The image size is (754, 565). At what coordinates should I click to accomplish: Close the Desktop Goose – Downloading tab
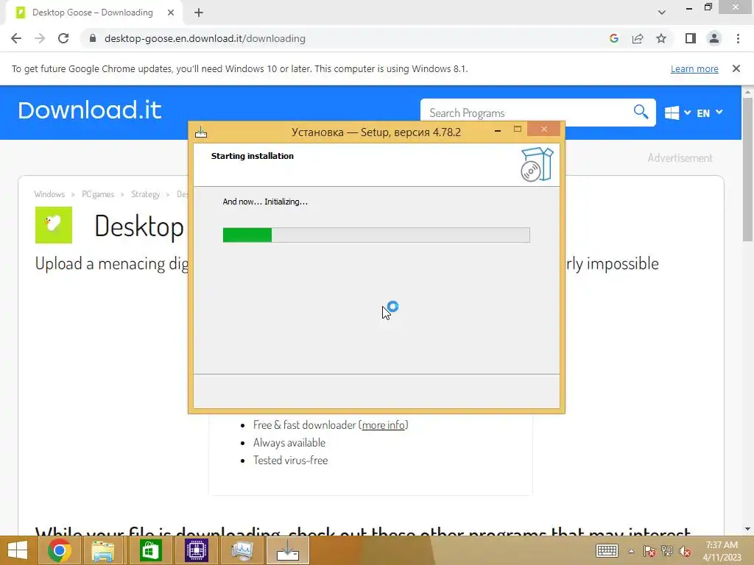tap(171, 13)
